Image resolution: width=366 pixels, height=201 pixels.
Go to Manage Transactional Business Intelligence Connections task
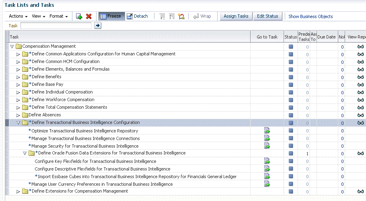pyautogui.click(x=267, y=138)
